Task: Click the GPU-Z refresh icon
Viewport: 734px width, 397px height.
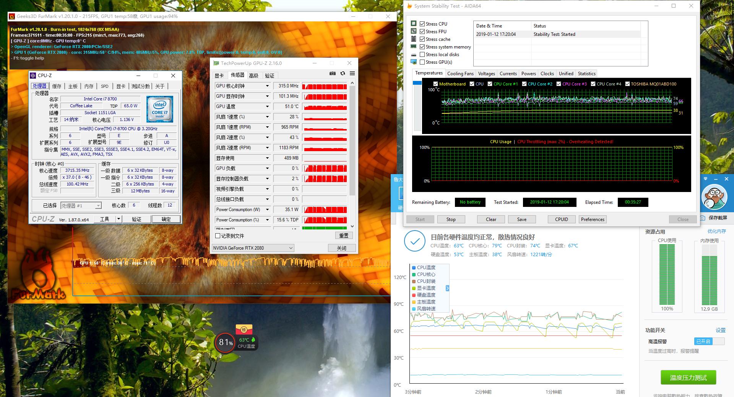Action: [343, 73]
